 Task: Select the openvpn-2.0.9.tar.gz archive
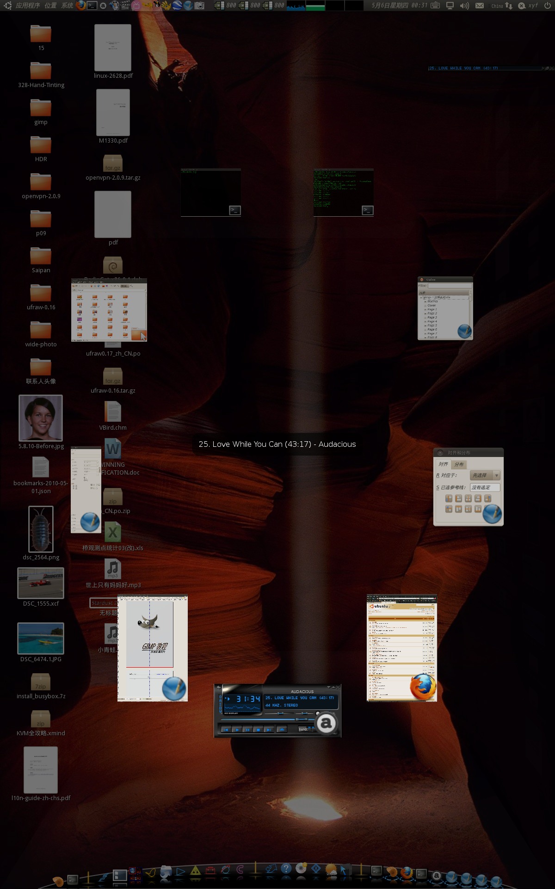click(x=113, y=168)
